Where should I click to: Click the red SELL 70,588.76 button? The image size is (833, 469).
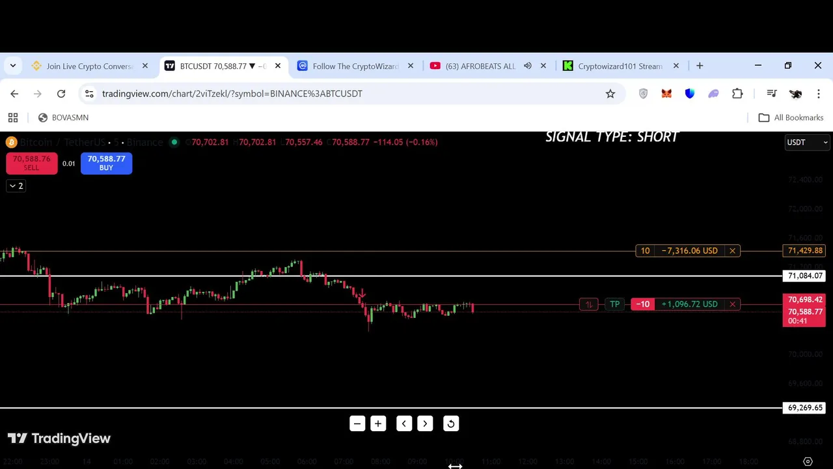click(x=31, y=163)
